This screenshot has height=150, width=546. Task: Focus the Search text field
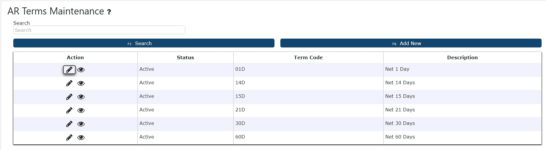click(x=99, y=30)
